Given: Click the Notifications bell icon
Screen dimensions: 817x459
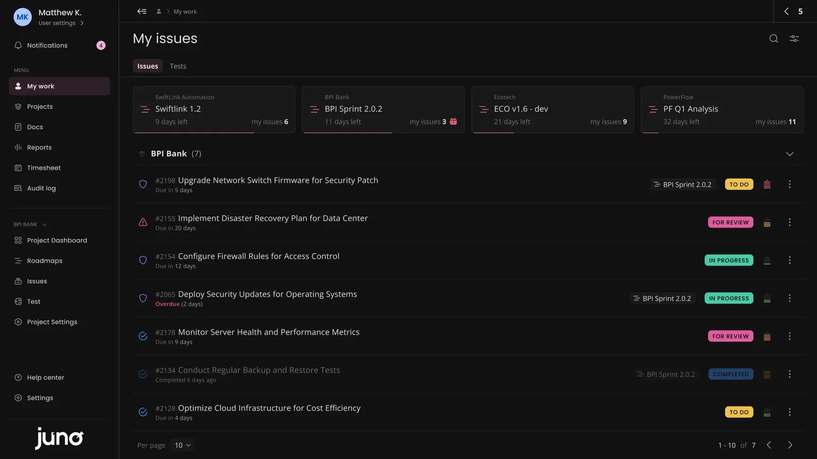Looking at the screenshot, I should (x=18, y=45).
